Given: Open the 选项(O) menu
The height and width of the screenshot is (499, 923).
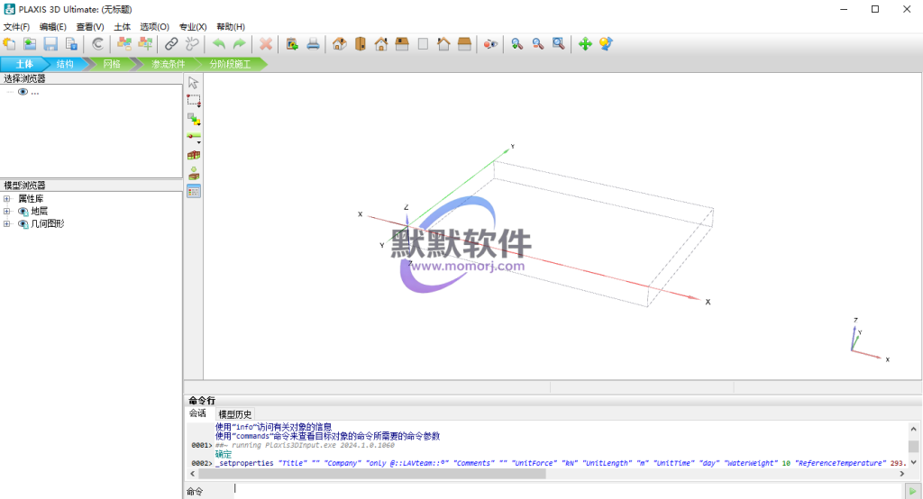Looking at the screenshot, I should click(154, 26).
